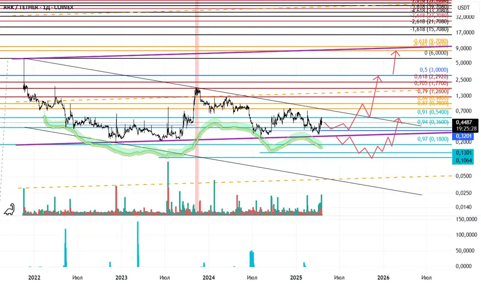Screen dimensions: 481x284
Task: Click the 9,0000 price axis label
Action: [x=463, y=49]
